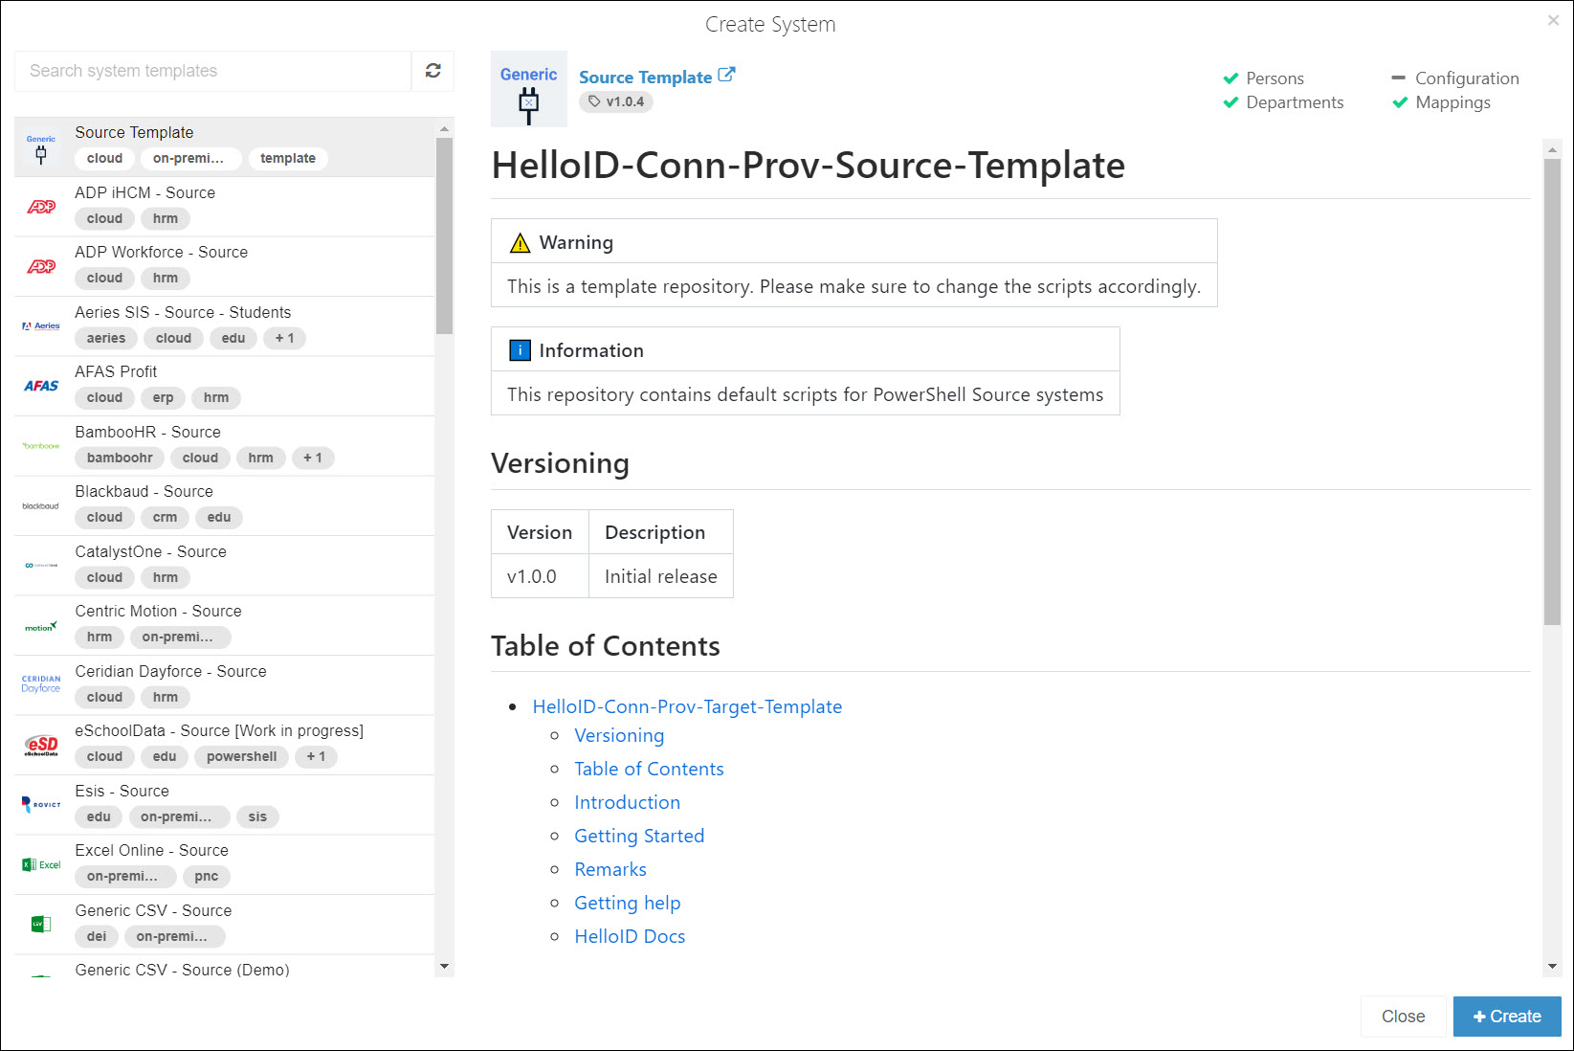Click the template tag on Source Template row
Screen dimensions: 1574x1051
(x=288, y=158)
